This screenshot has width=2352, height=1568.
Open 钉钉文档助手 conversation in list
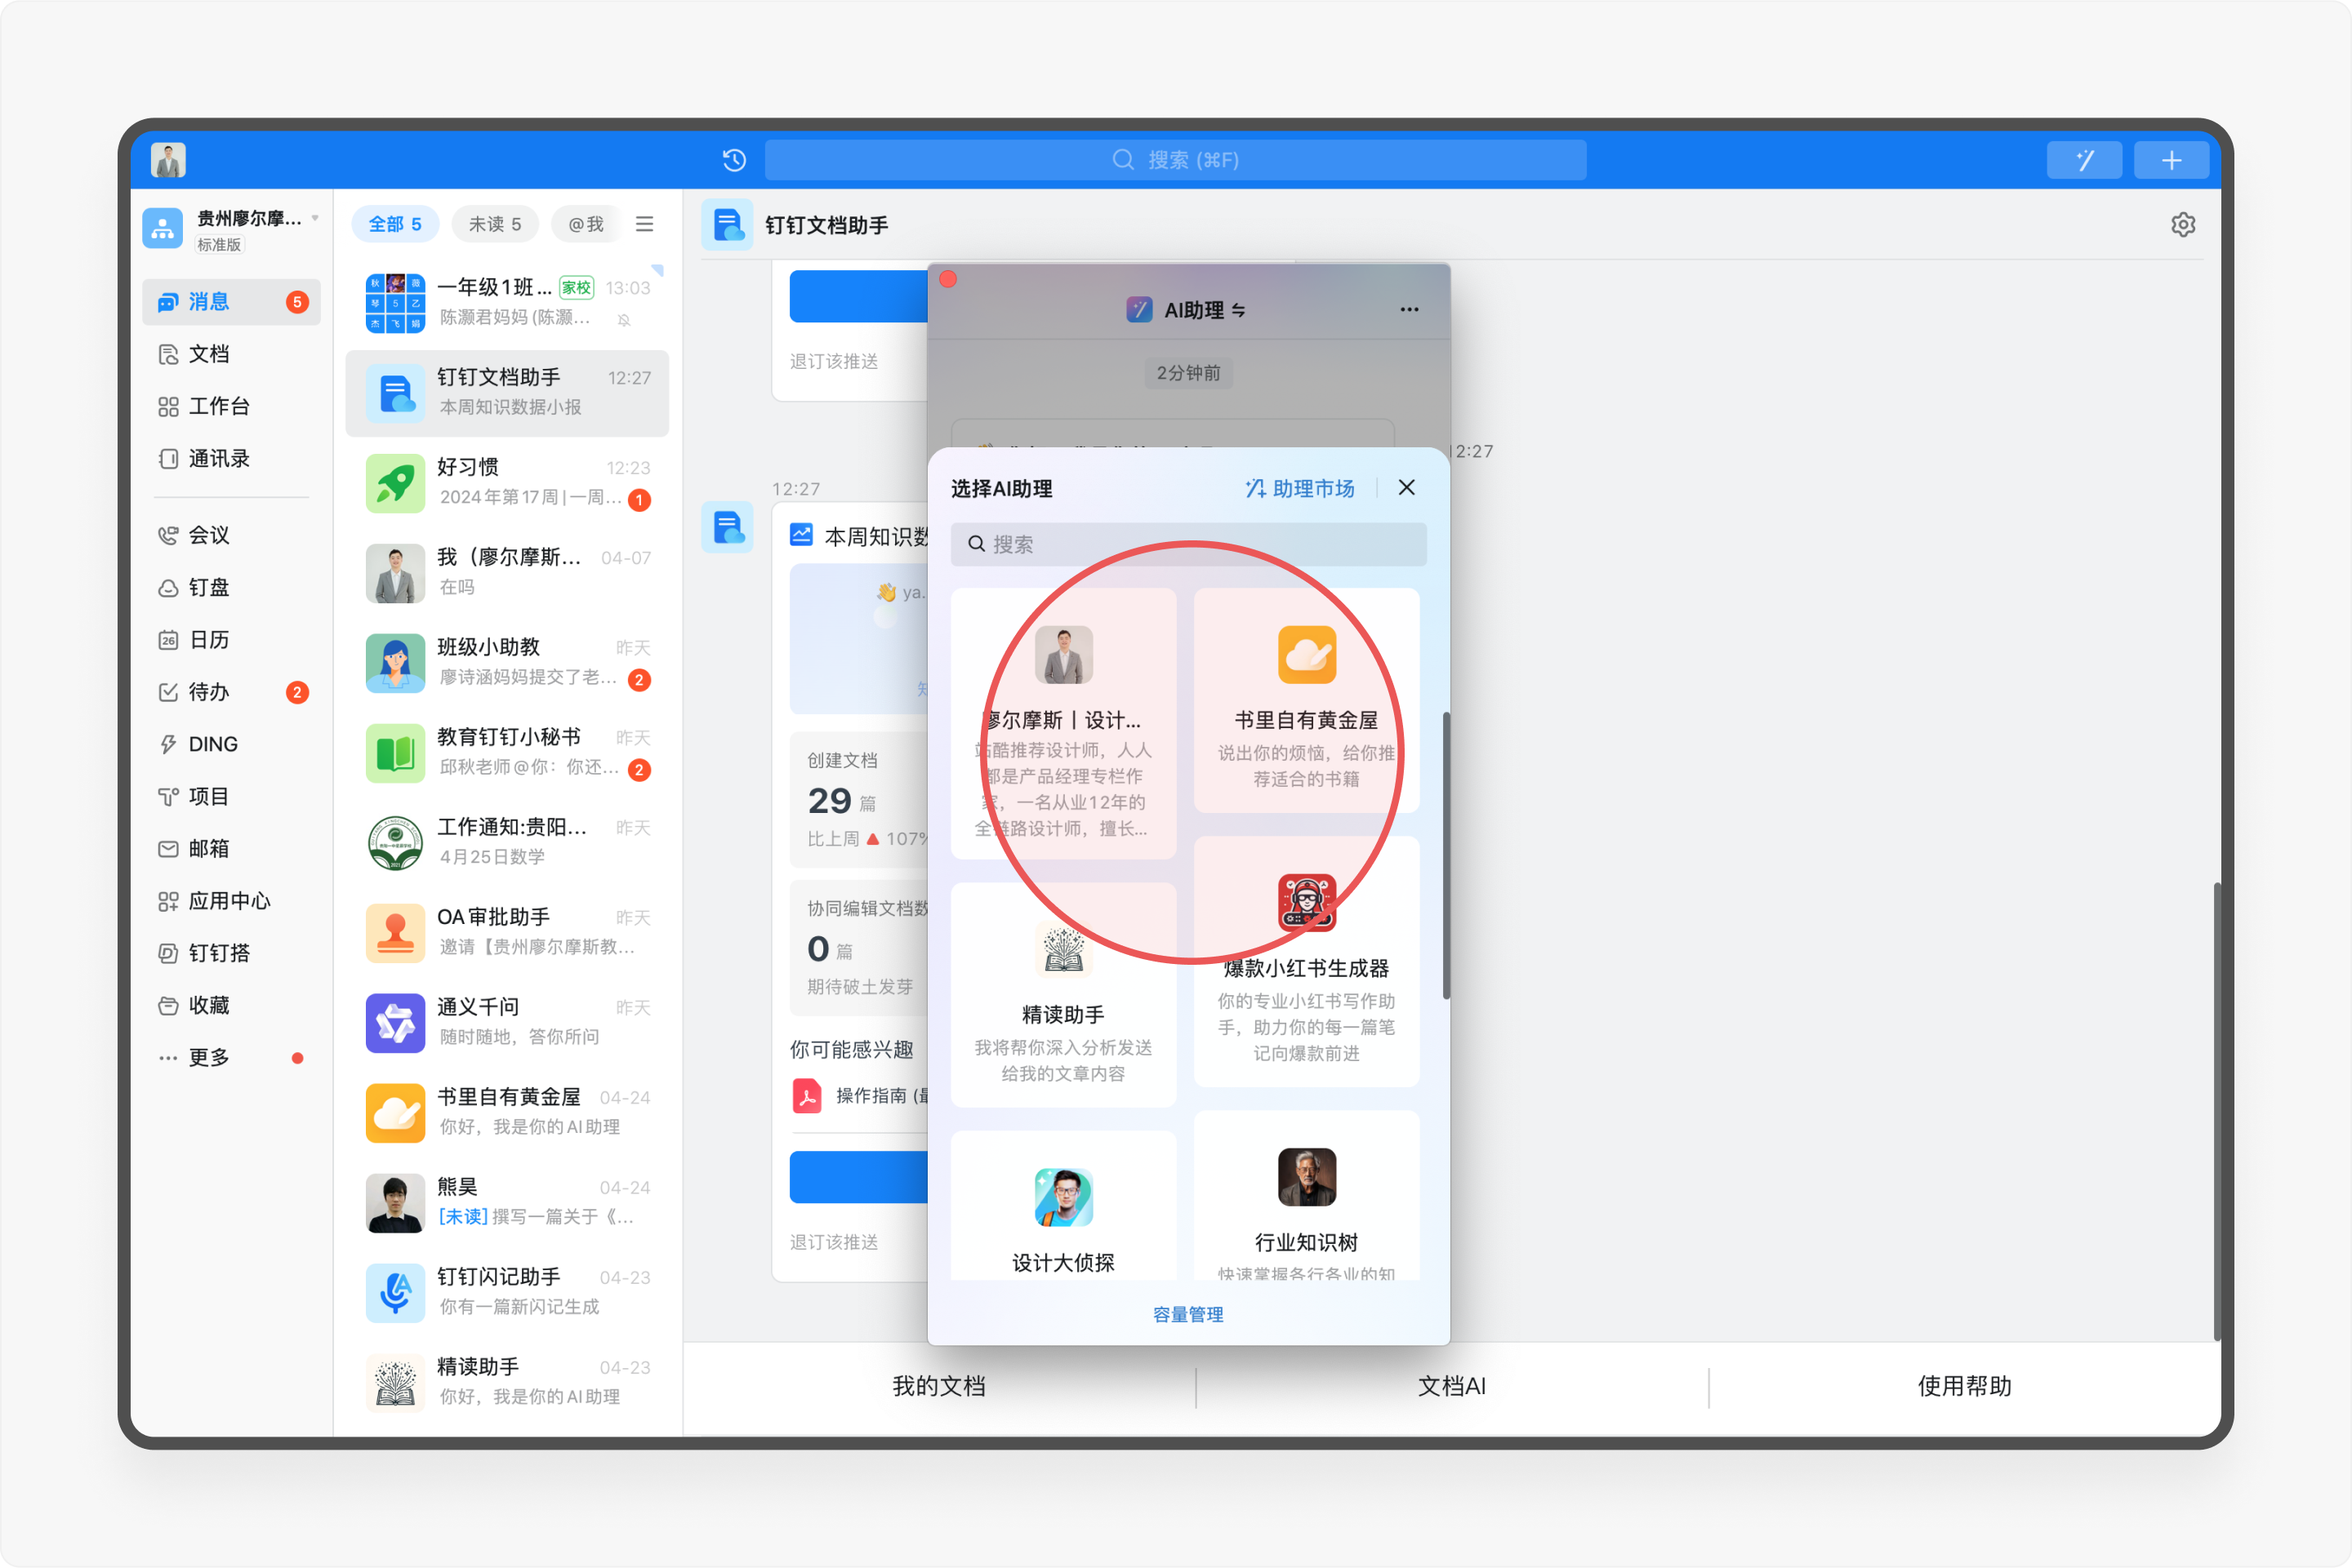507,392
